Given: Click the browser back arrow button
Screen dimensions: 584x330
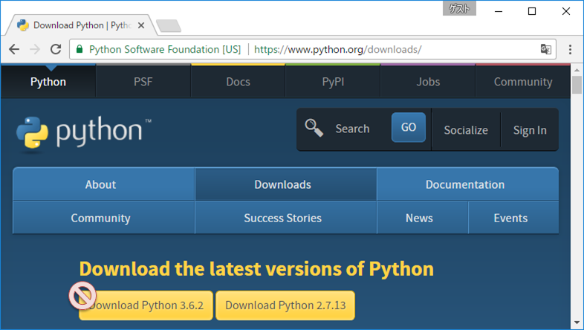Looking at the screenshot, I should [x=14, y=50].
